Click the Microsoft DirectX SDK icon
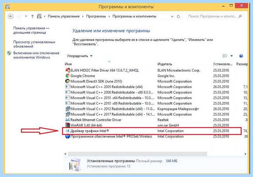 click(x=67, y=81)
